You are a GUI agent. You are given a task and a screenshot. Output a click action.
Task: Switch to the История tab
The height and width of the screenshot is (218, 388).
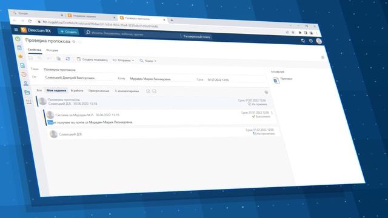coord(52,50)
